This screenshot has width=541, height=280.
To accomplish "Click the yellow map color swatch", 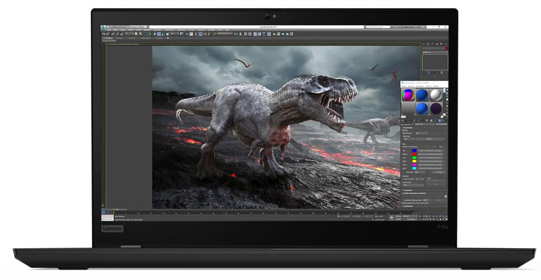I will pos(414,162).
